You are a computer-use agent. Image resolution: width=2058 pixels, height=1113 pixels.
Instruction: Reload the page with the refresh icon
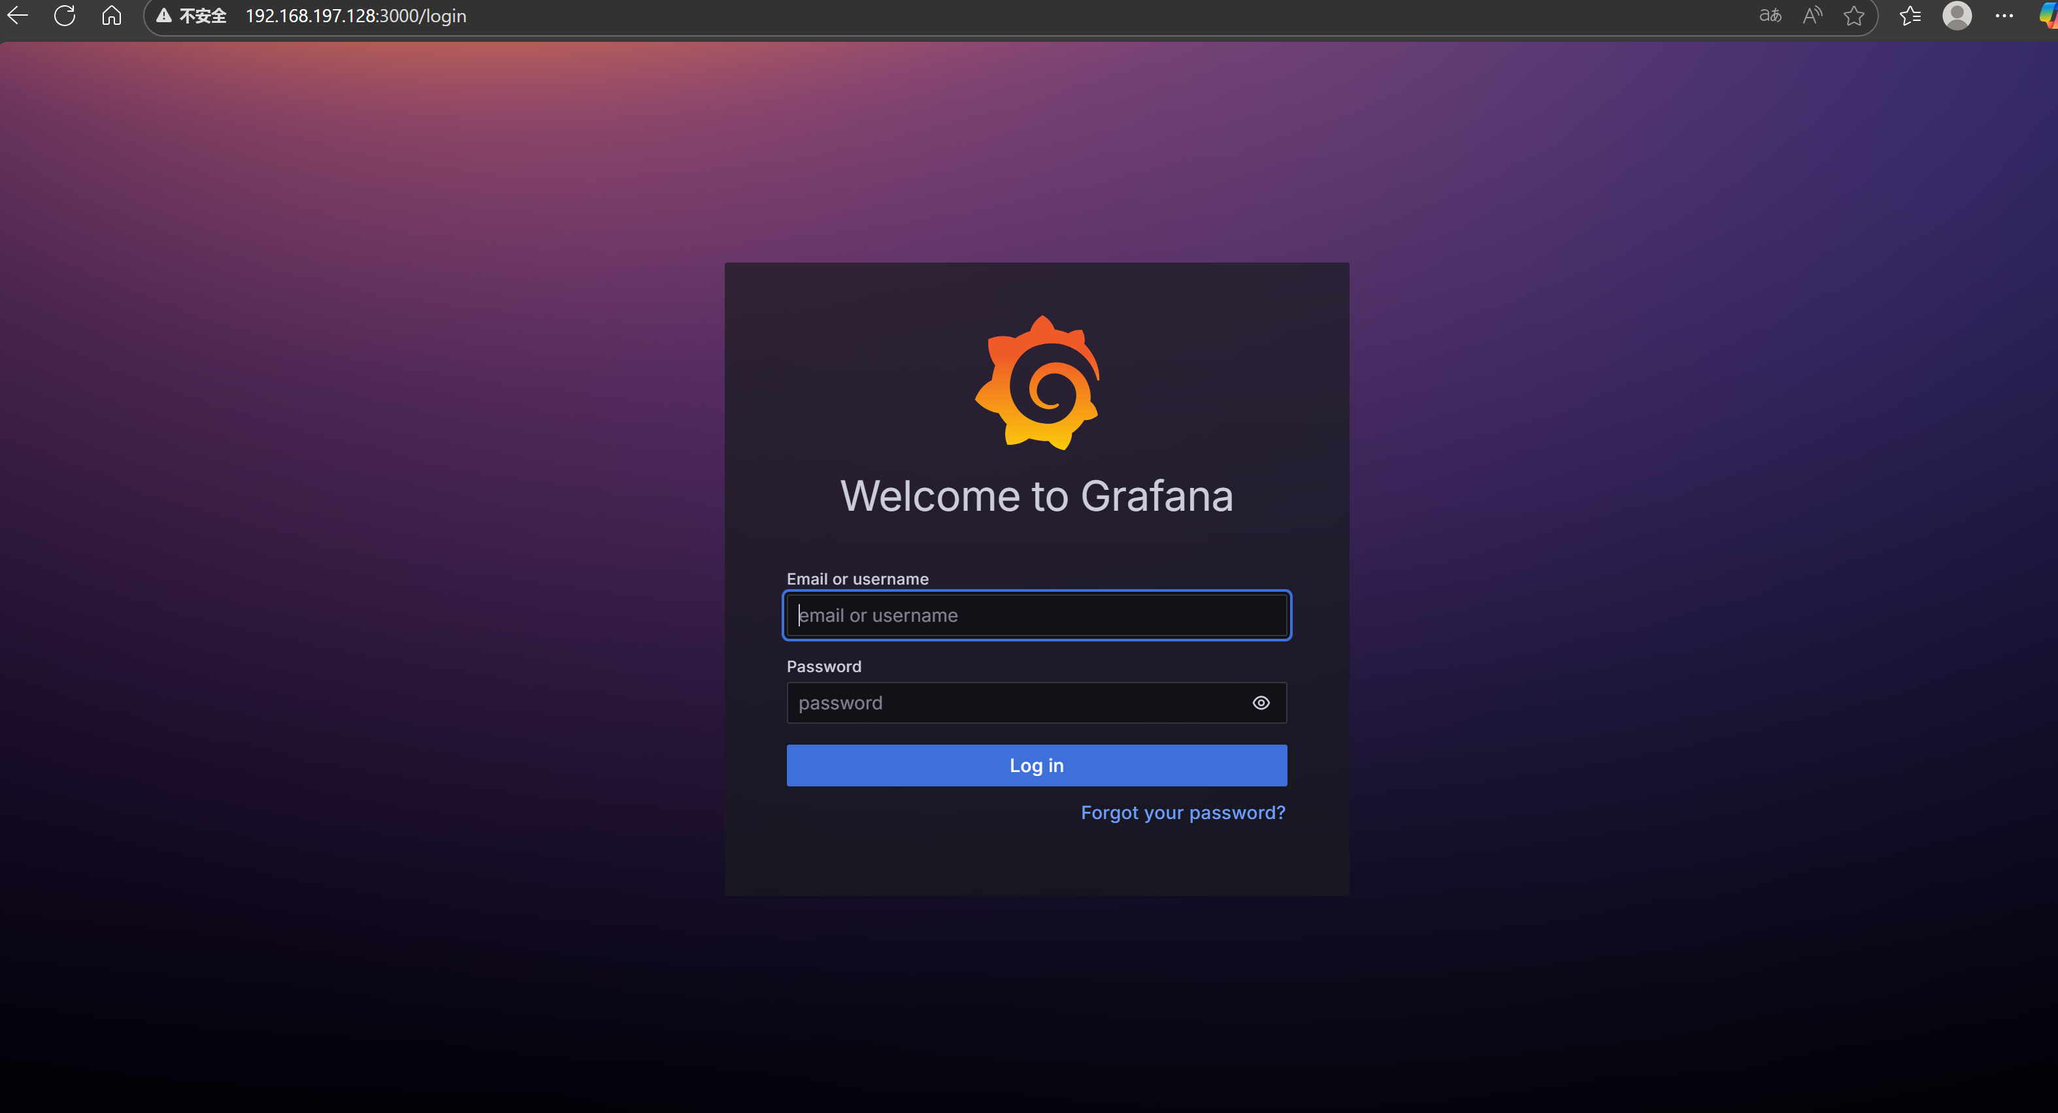point(65,15)
